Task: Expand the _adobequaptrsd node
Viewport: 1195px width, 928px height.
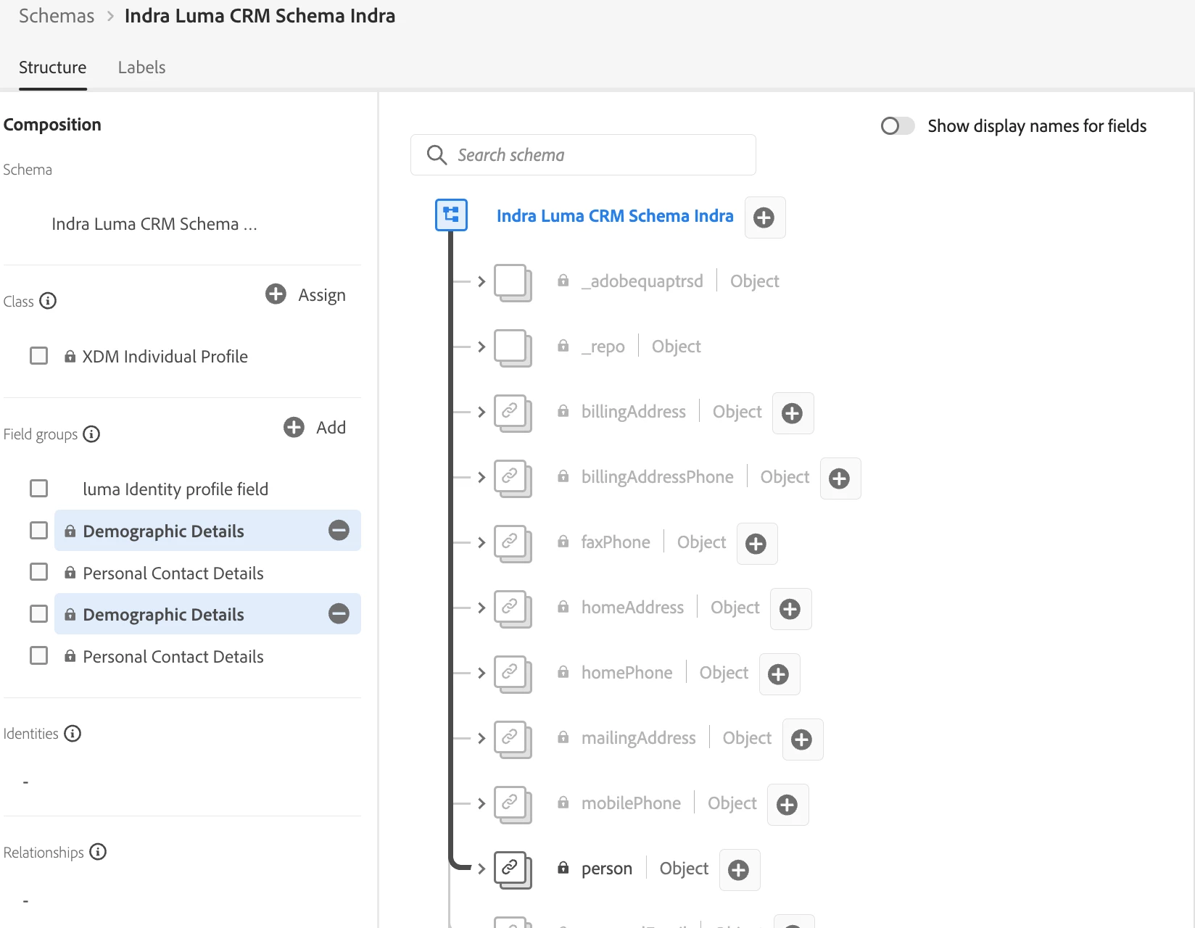Action: 481,281
